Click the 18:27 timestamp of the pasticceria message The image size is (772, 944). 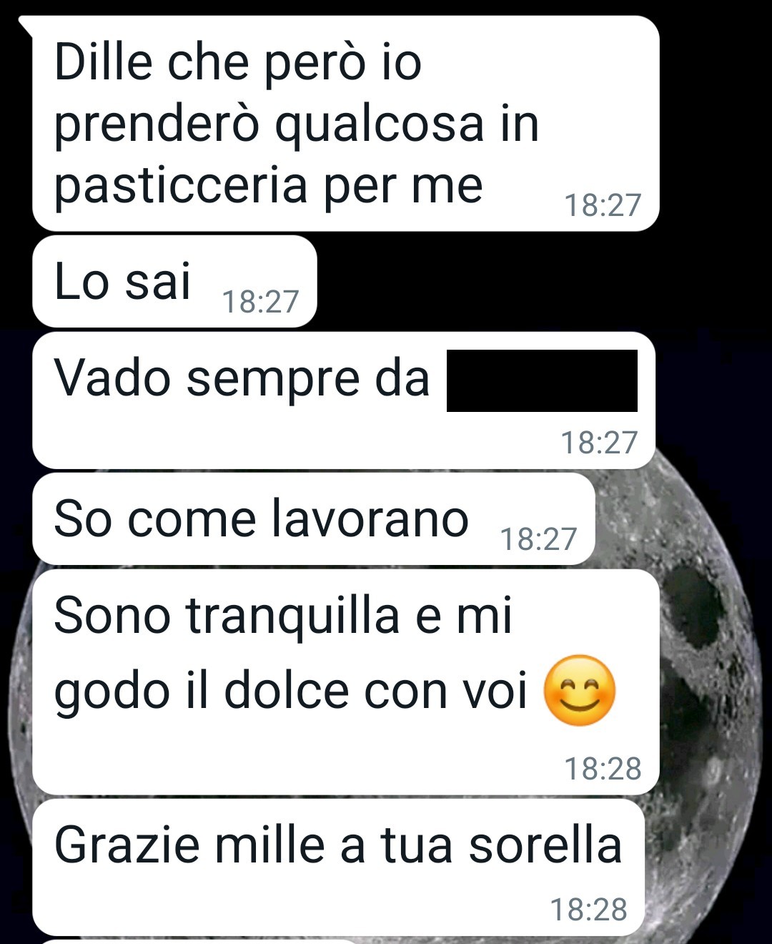coord(603,205)
